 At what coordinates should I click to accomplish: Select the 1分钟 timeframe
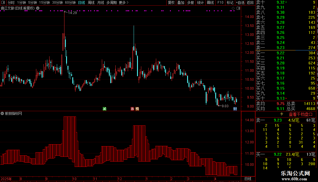(x=21, y=3)
